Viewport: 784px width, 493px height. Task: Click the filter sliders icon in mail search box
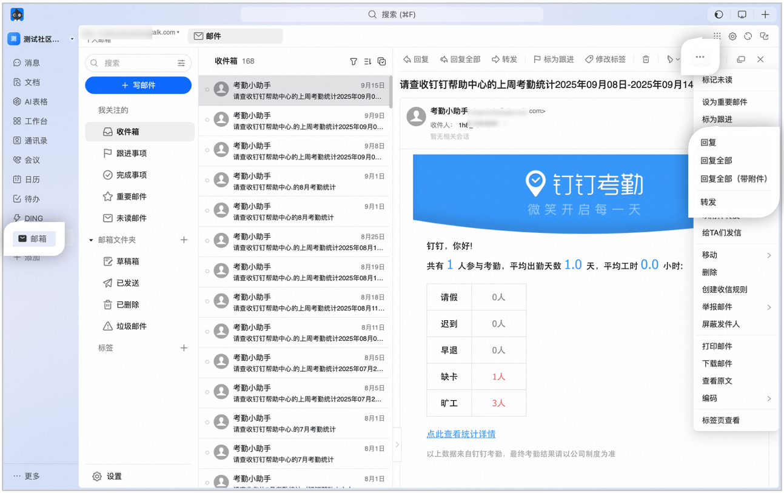coord(181,63)
